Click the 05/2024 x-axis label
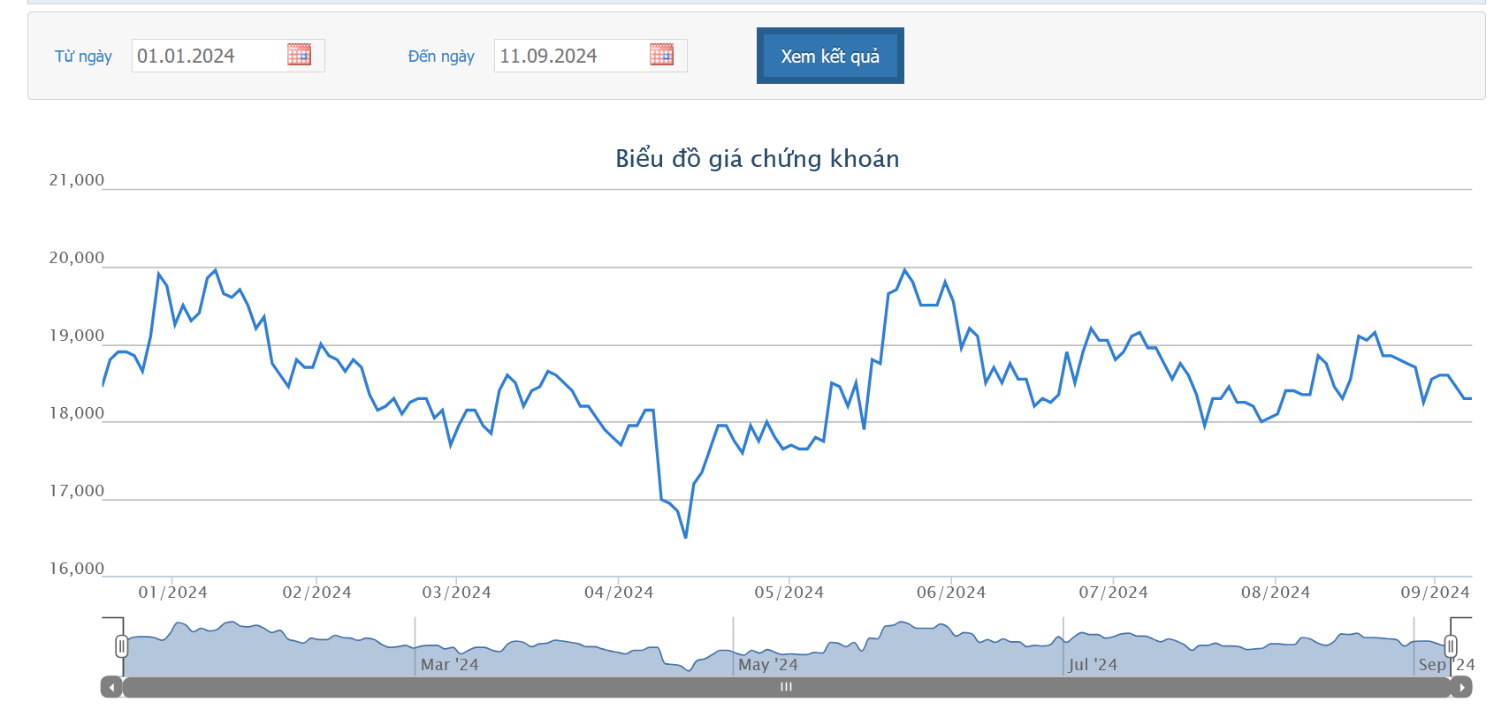Screen dimensions: 1509x717 pos(789,592)
